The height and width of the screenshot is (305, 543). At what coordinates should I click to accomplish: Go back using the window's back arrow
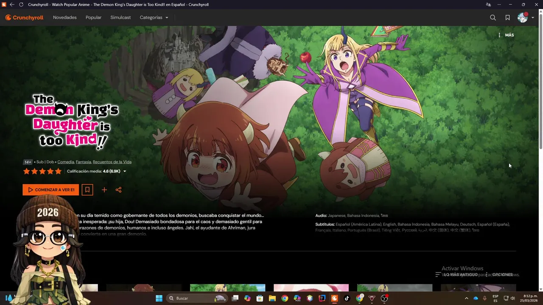[12, 5]
